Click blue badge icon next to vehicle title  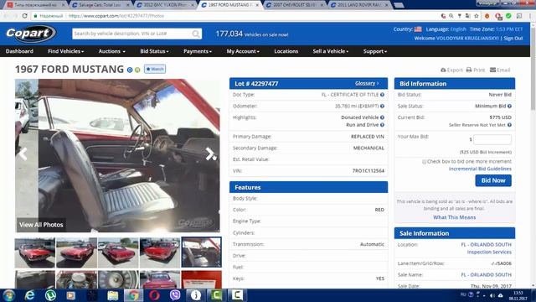(130, 70)
